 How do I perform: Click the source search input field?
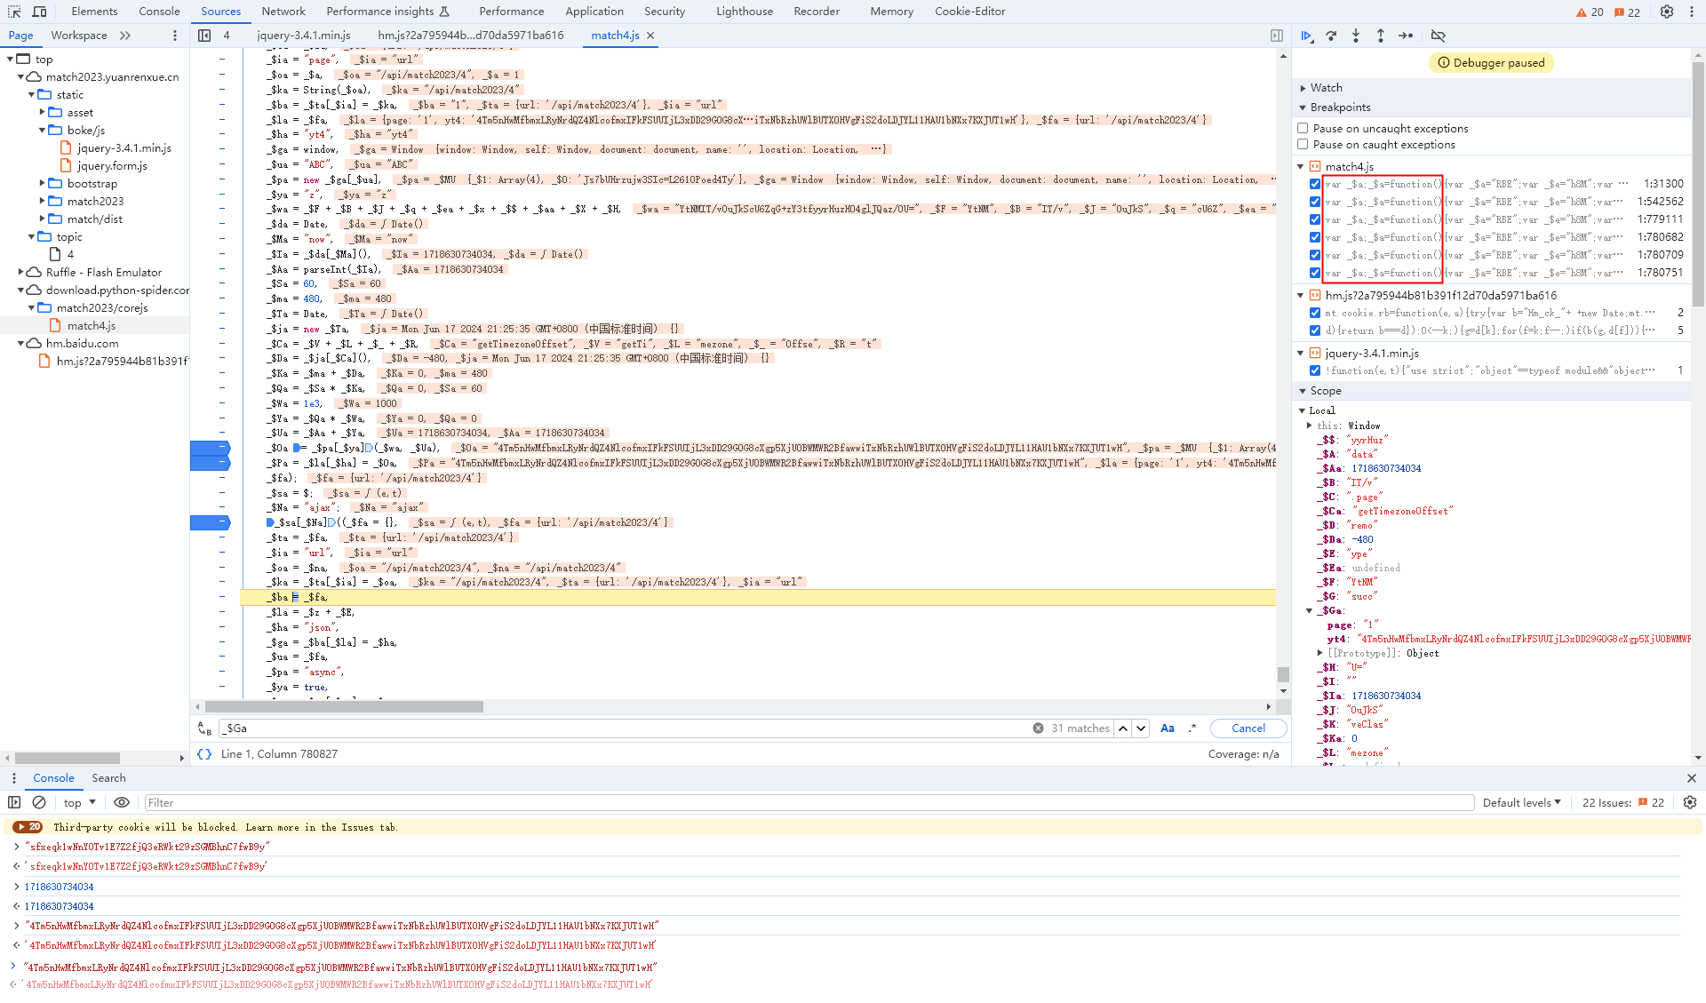(x=626, y=728)
